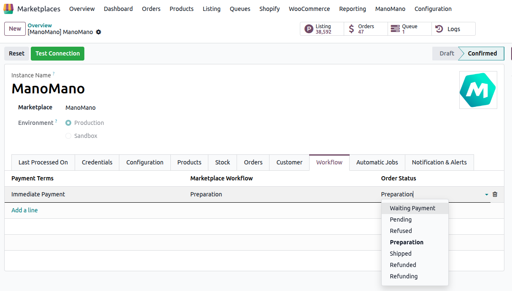Click the Order Status column header

(x=399, y=178)
